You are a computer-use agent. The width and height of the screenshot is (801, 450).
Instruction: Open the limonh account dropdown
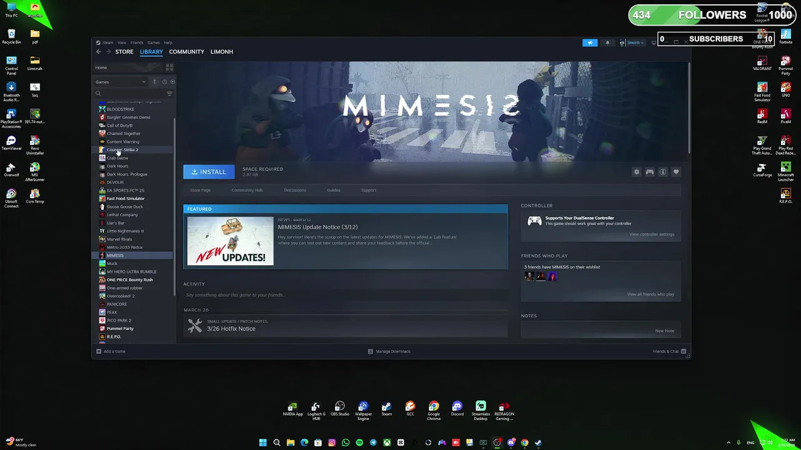click(x=631, y=42)
